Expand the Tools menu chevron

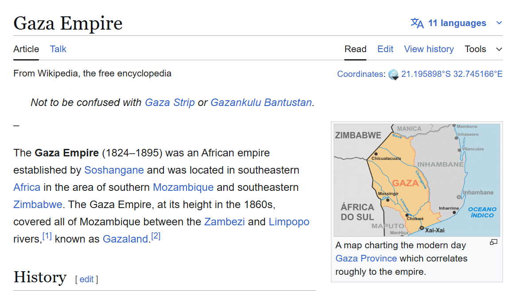(x=499, y=49)
